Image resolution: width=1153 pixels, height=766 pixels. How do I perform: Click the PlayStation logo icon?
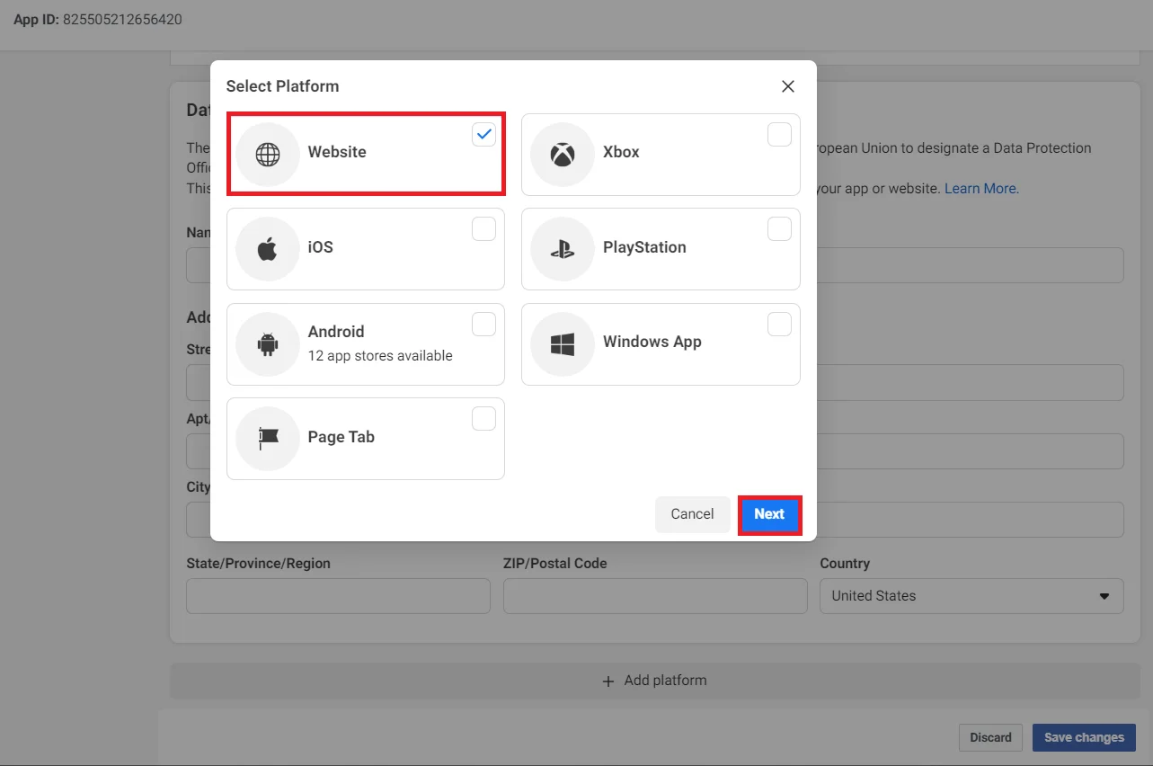(563, 249)
